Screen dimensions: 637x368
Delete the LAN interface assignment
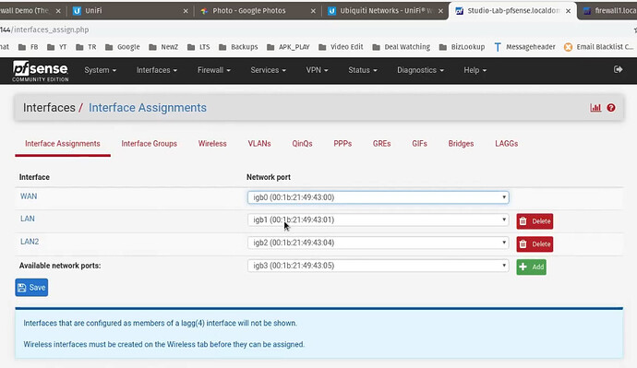[535, 221]
